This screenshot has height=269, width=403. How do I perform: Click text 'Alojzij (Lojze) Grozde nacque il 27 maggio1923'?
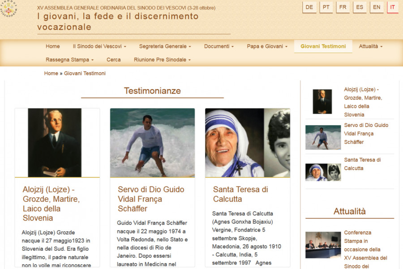(56, 237)
